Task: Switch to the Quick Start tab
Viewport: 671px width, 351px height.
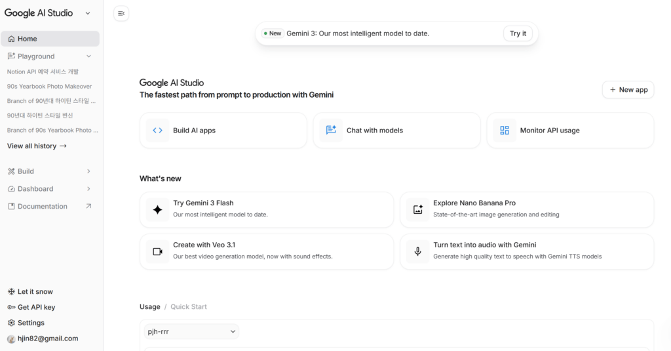Action: coord(189,307)
